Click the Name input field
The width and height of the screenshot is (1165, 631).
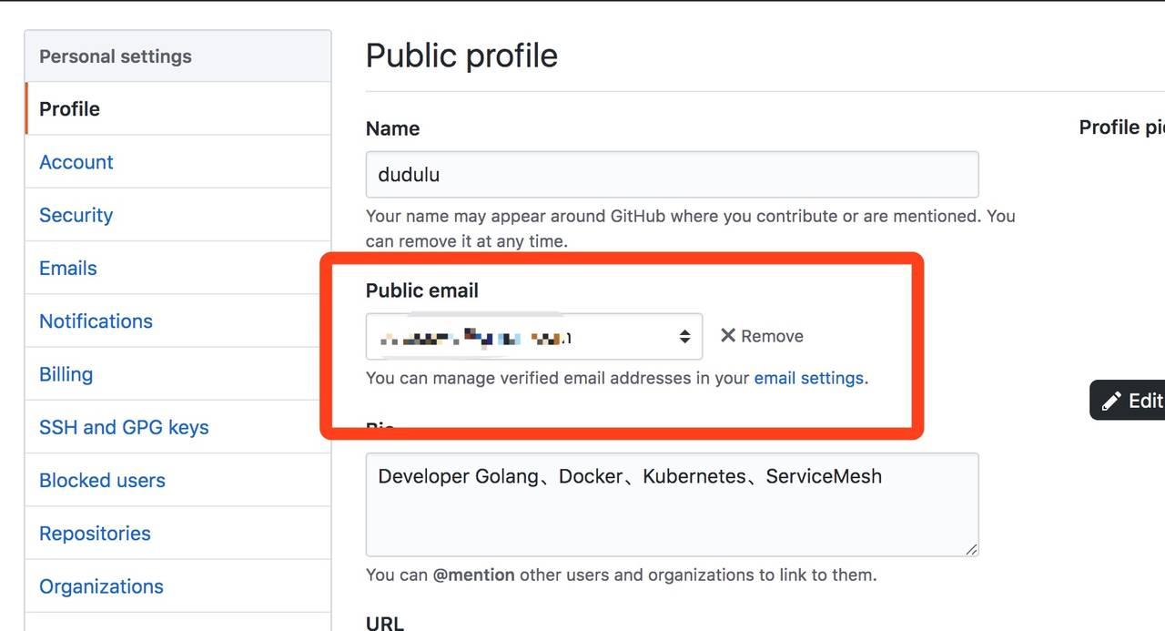672,175
